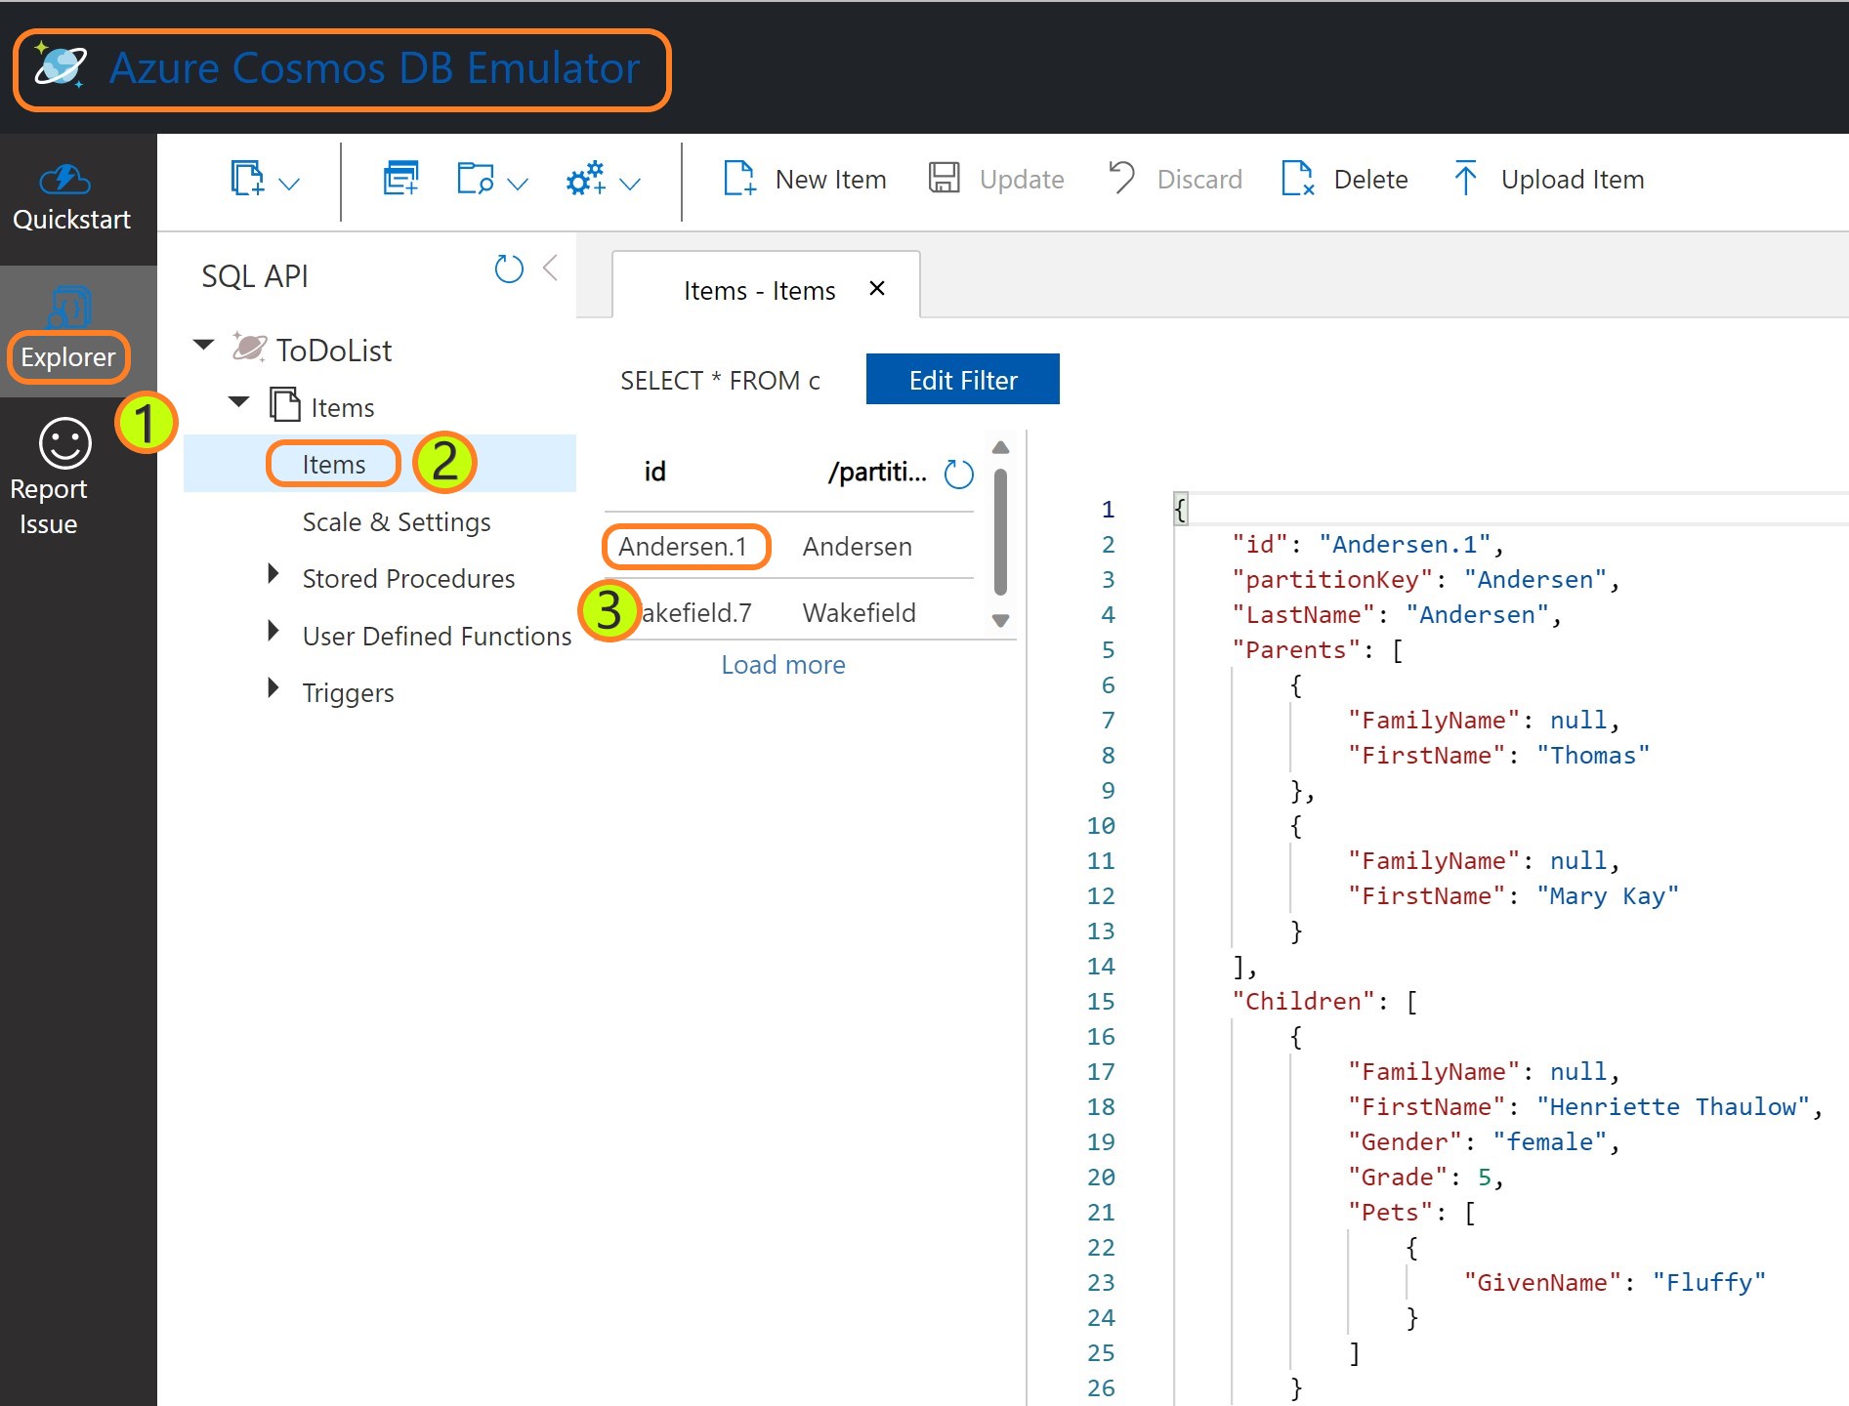Click the settings gears icon in toolbar

pos(586,179)
